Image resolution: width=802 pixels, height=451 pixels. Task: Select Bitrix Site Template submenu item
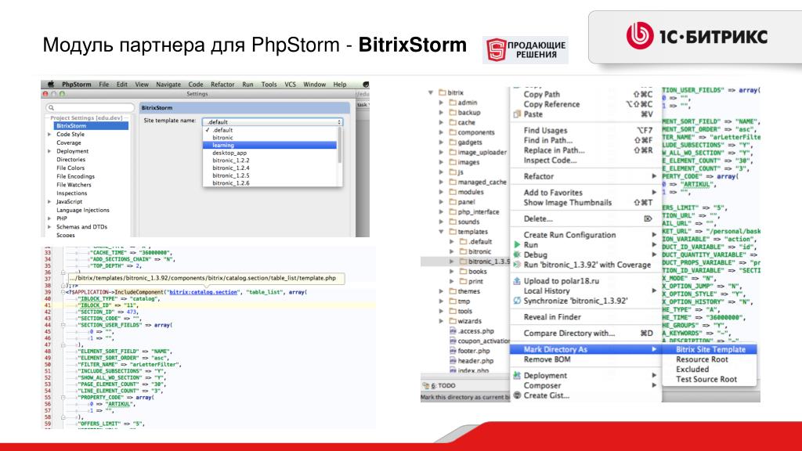tap(710, 350)
